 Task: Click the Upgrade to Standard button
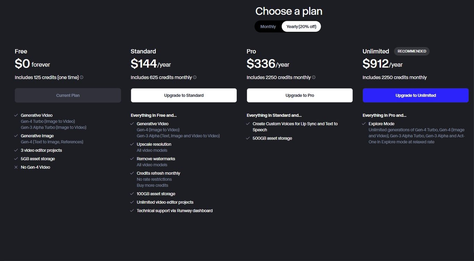(x=184, y=95)
